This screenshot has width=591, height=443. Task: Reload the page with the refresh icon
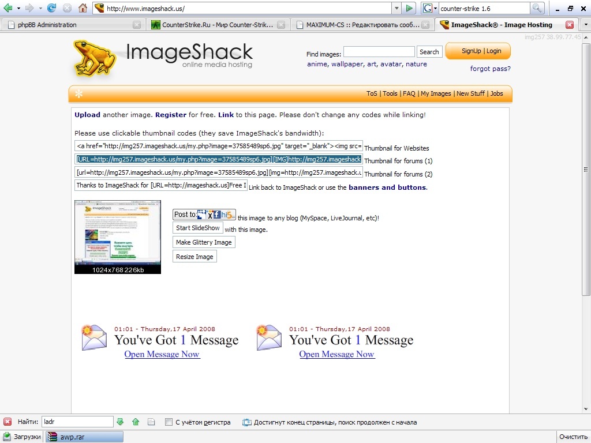click(x=51, y=8)
